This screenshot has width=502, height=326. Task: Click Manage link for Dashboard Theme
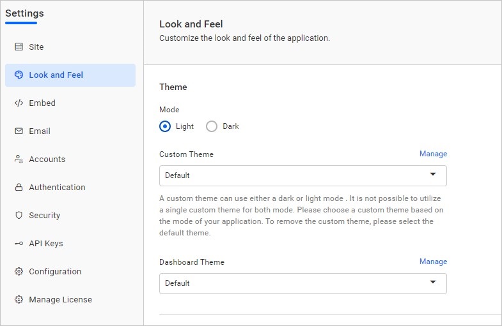pos(433,262)
